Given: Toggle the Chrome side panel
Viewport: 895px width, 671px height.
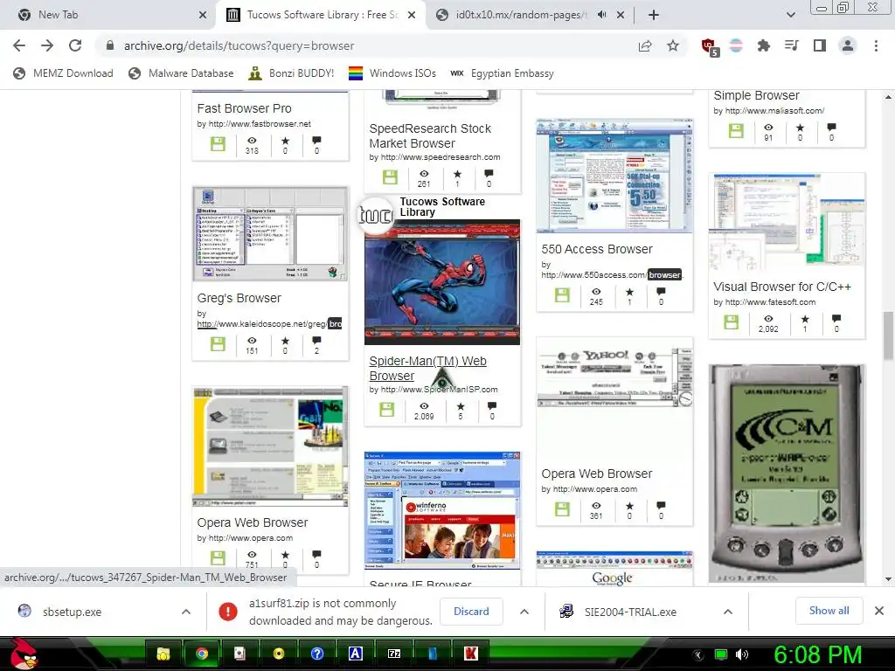Looking at the screenshot, I should point(820,45).
